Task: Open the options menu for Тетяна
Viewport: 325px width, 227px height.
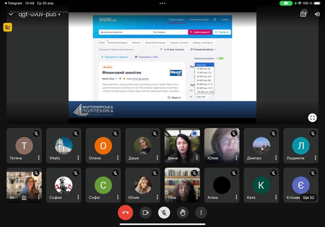Action: point(39,158)
